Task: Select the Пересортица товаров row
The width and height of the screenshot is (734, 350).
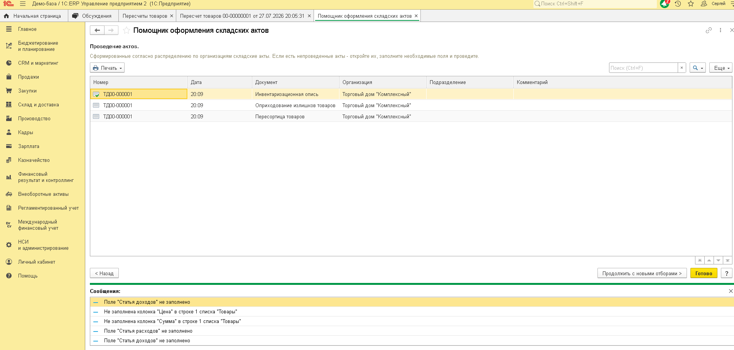Action: coord(411,116)
